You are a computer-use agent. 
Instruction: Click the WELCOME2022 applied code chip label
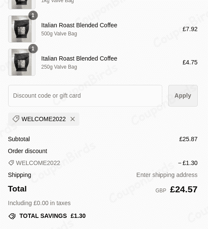[x=44, y=119]
